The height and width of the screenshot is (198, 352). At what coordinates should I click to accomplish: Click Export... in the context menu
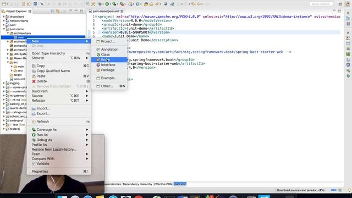point(59,114)
